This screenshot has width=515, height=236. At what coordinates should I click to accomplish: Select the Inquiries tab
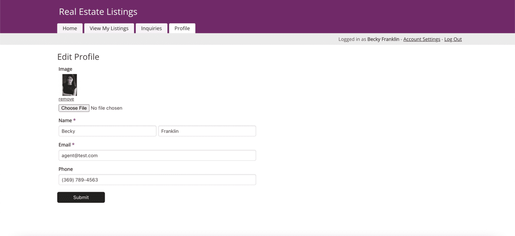tap(152, 28)
